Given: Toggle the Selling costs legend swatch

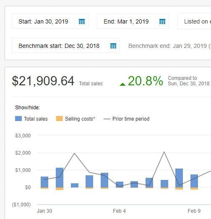Looking at the screenshot, I should [59, 119].
